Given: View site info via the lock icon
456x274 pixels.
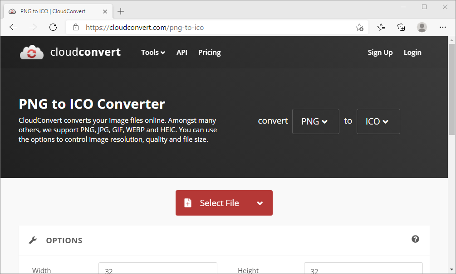Looking at the screenshot, I should click(x=76, y=27).
